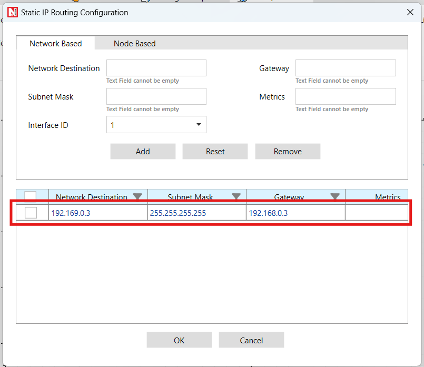Viewport: 424px width, 367px height.
Task: Focus the Metrics text field
Action: click(x=346, y=97)
